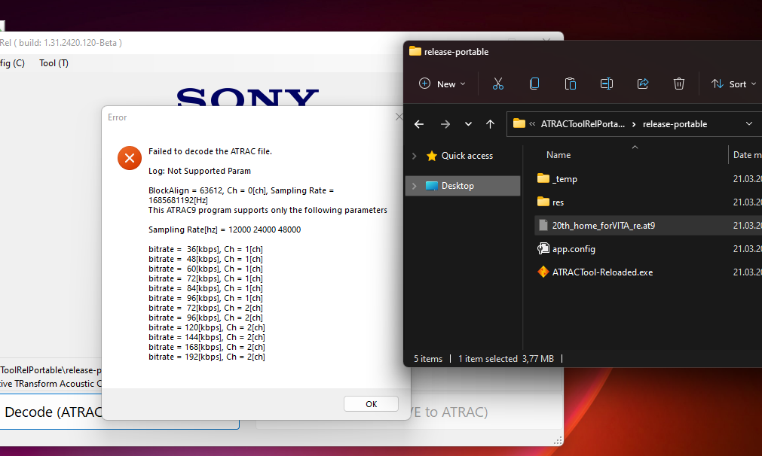
Task: Click OK in the Error dialog
Action: coord(371,403)
